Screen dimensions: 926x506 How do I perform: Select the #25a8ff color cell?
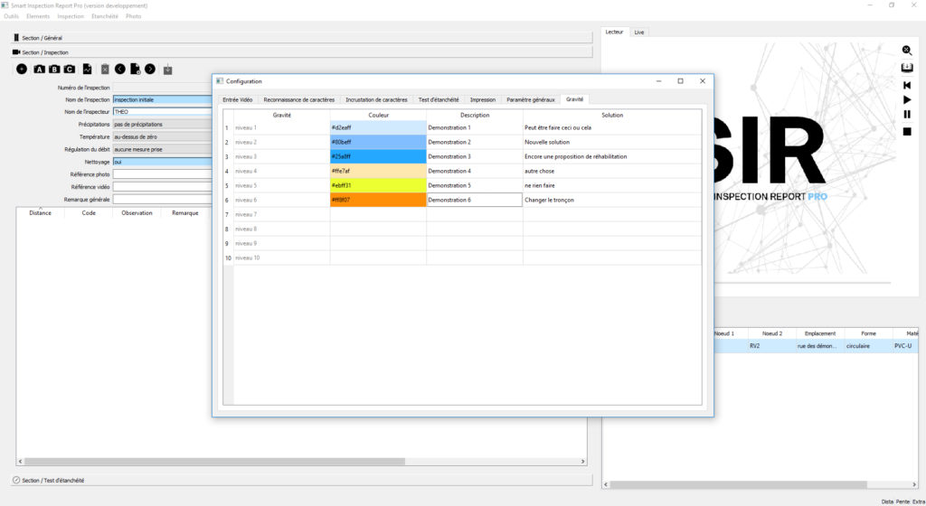tap(378, 156)
